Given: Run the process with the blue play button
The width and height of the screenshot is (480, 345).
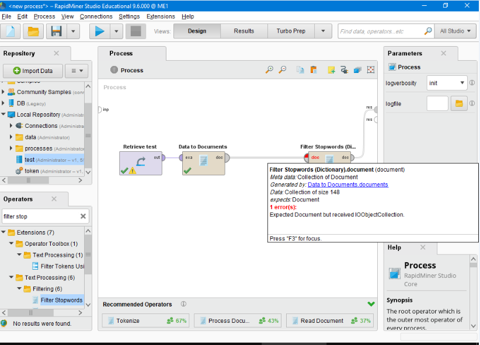Looking at the screenshot, I should click(99, 31).
